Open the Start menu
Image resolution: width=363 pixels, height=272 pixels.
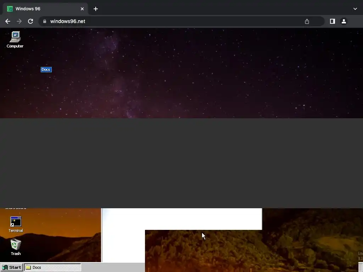[x=12, y=267]
